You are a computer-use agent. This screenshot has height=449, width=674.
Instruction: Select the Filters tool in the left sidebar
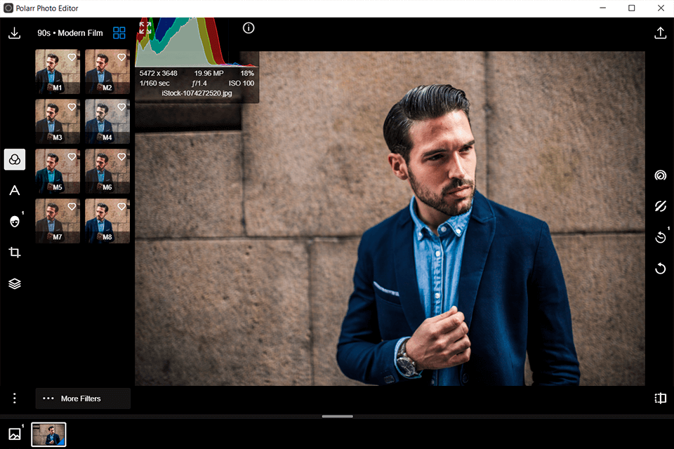point(14,159)
